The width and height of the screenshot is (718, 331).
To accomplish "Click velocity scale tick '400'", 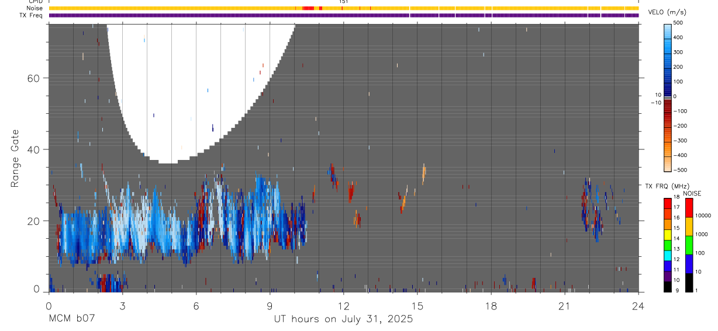I will tap(679, 37).
